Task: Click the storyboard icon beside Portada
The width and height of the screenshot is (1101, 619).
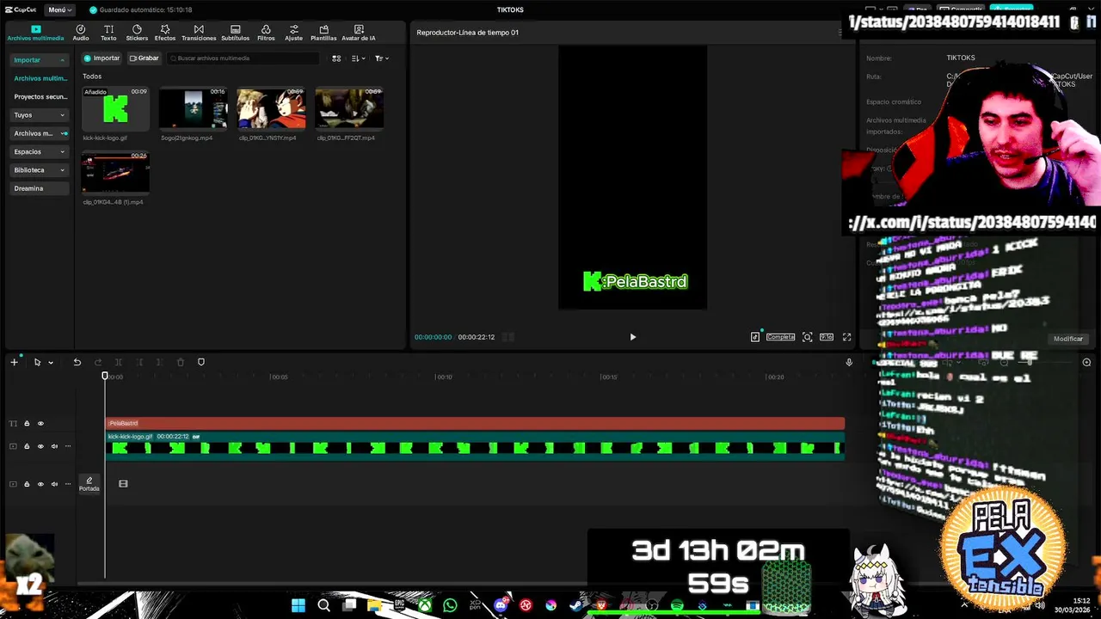Action: (x=123, y=484)
